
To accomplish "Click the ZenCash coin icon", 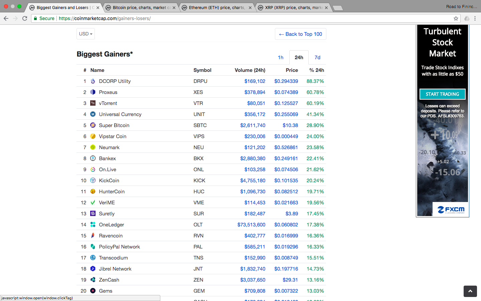I will 93,280.
